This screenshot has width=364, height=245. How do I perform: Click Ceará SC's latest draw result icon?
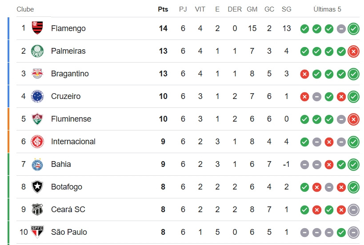click(x=353, y=210)
